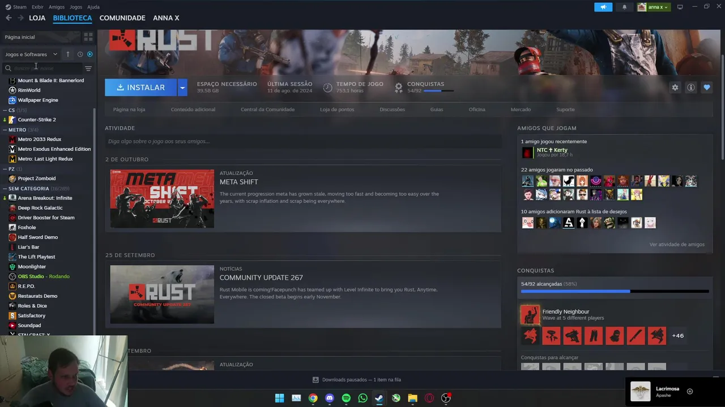Open the Amigos menu
This screenshot has height=407, width=725.
[57, 7]
